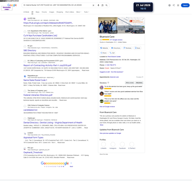
Task: Click the Suggest an edit link
Action: tap(105, 72)
